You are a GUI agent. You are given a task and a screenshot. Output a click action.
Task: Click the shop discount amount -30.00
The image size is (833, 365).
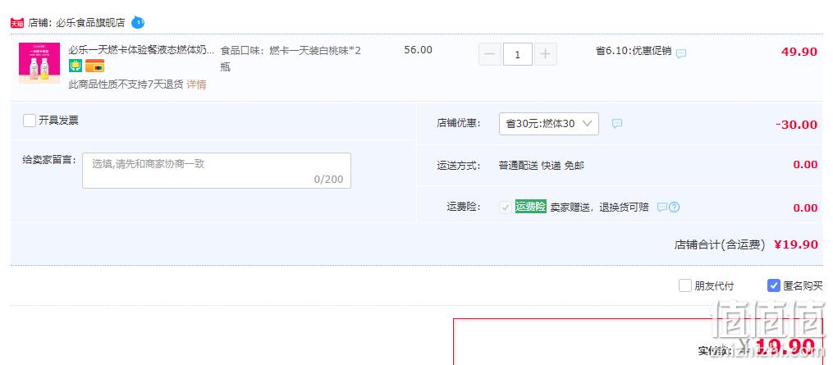click(x=796, y=125)
